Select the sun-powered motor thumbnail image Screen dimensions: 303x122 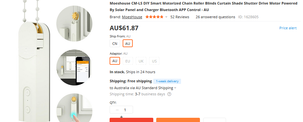(x=74, y=23)
